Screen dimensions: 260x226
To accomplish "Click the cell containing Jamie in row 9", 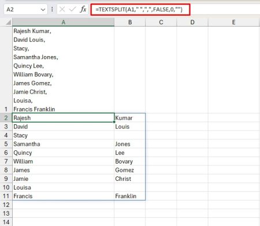I will (63, 179).
